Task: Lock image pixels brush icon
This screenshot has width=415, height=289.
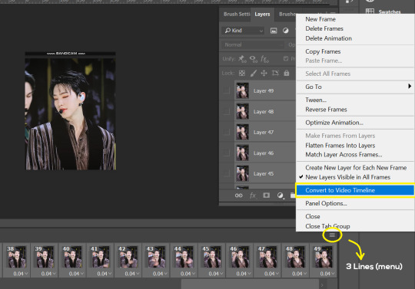Action: [x=254, y=73]
